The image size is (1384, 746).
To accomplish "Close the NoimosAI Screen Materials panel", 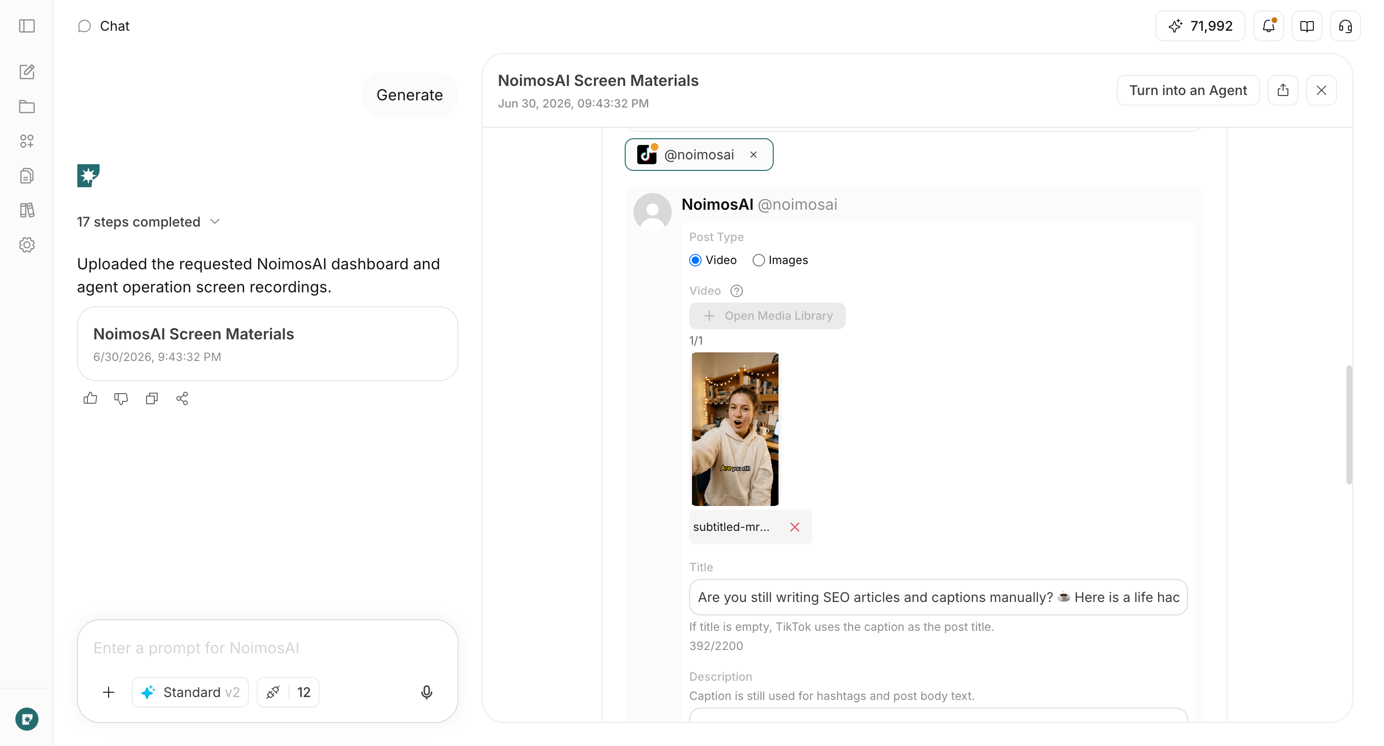I will click(x=1322, y=90).
